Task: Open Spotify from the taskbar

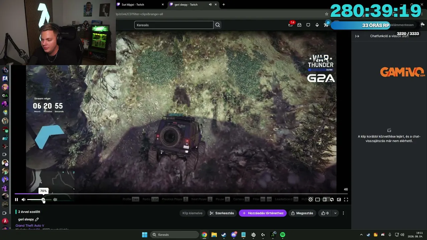Action: (x=283, y=235)
